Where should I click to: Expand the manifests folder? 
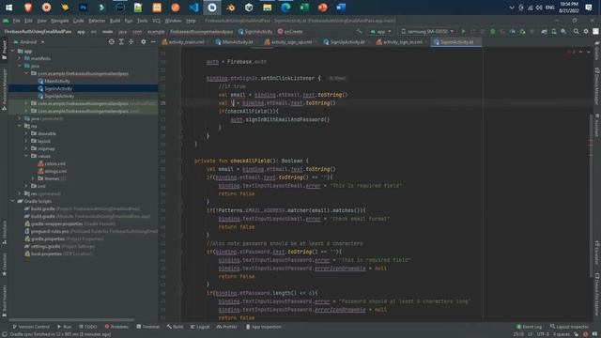[20, 58]
